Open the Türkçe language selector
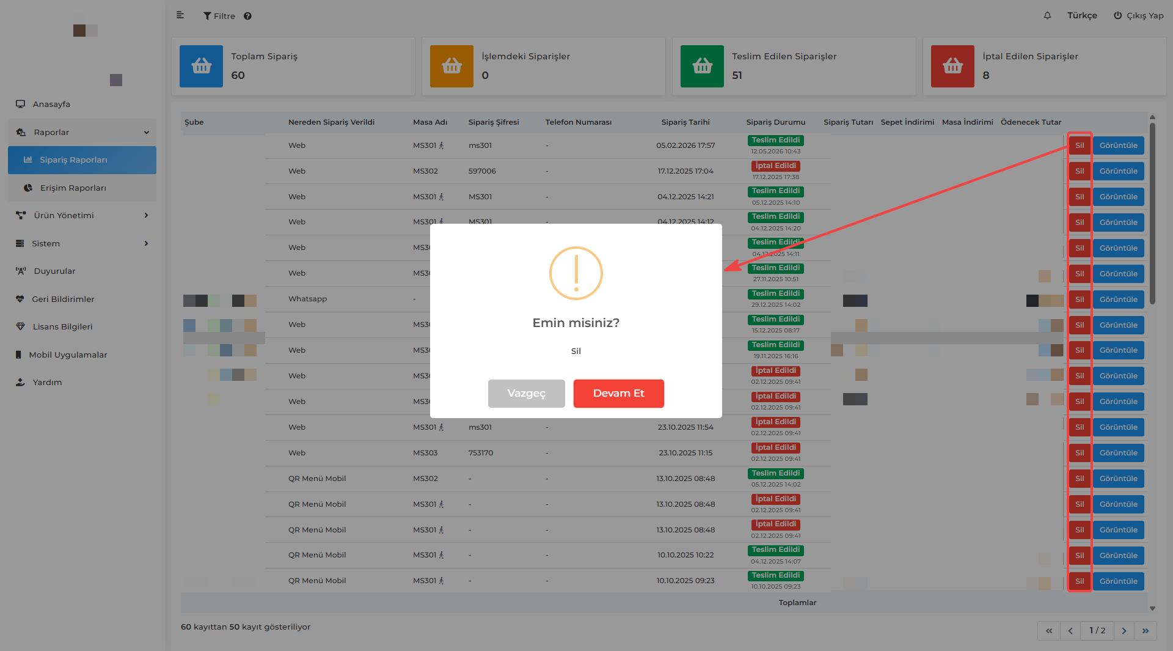This screenshot has height=651, width=1173. [1082, 16]
